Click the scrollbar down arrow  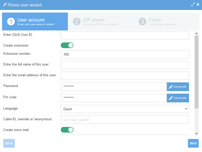click(196, 134)
